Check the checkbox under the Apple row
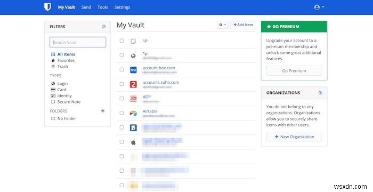Image resolution: width=373 pixels, height=192 pixels. click(x=121, y=156)
